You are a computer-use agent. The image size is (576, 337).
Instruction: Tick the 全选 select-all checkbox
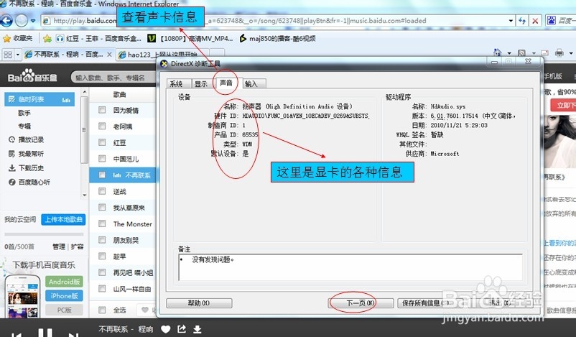(x=102, y=310)
